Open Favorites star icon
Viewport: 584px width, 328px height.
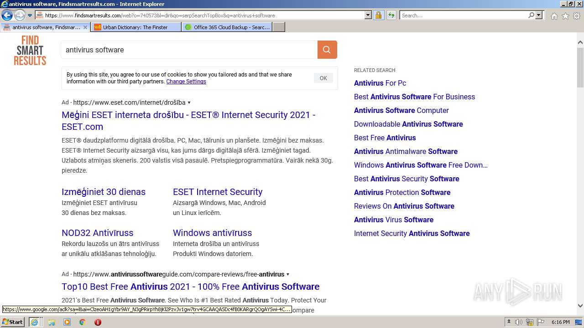(x=565, y=16)
